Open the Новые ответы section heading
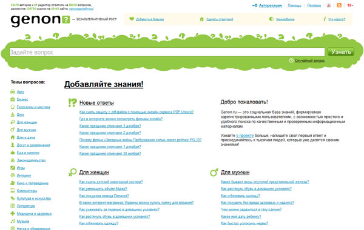Viewport: 364px width, 230px height. 96,103
